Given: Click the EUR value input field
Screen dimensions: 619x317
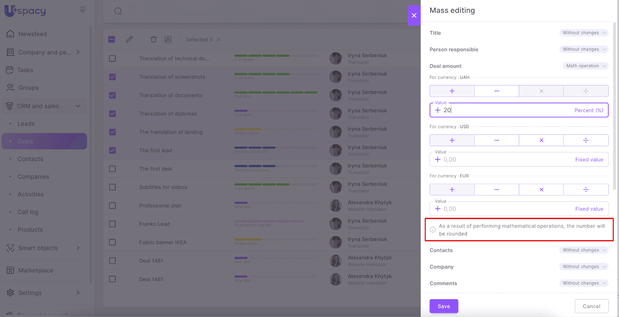Looking at the screenshot, I should (x=503, y=209).
